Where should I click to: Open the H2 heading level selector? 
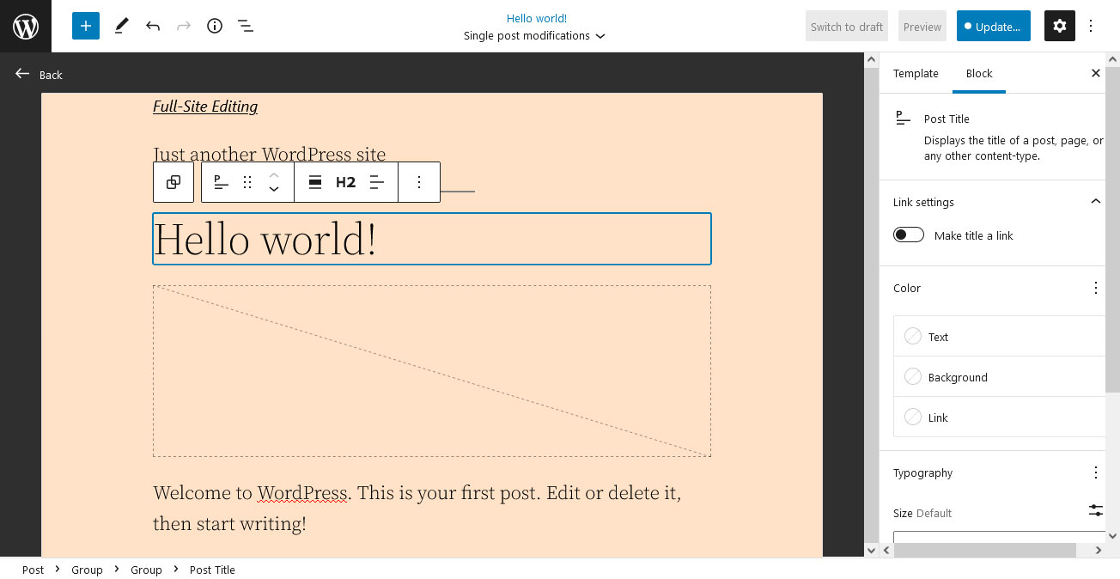click(345, 182)
